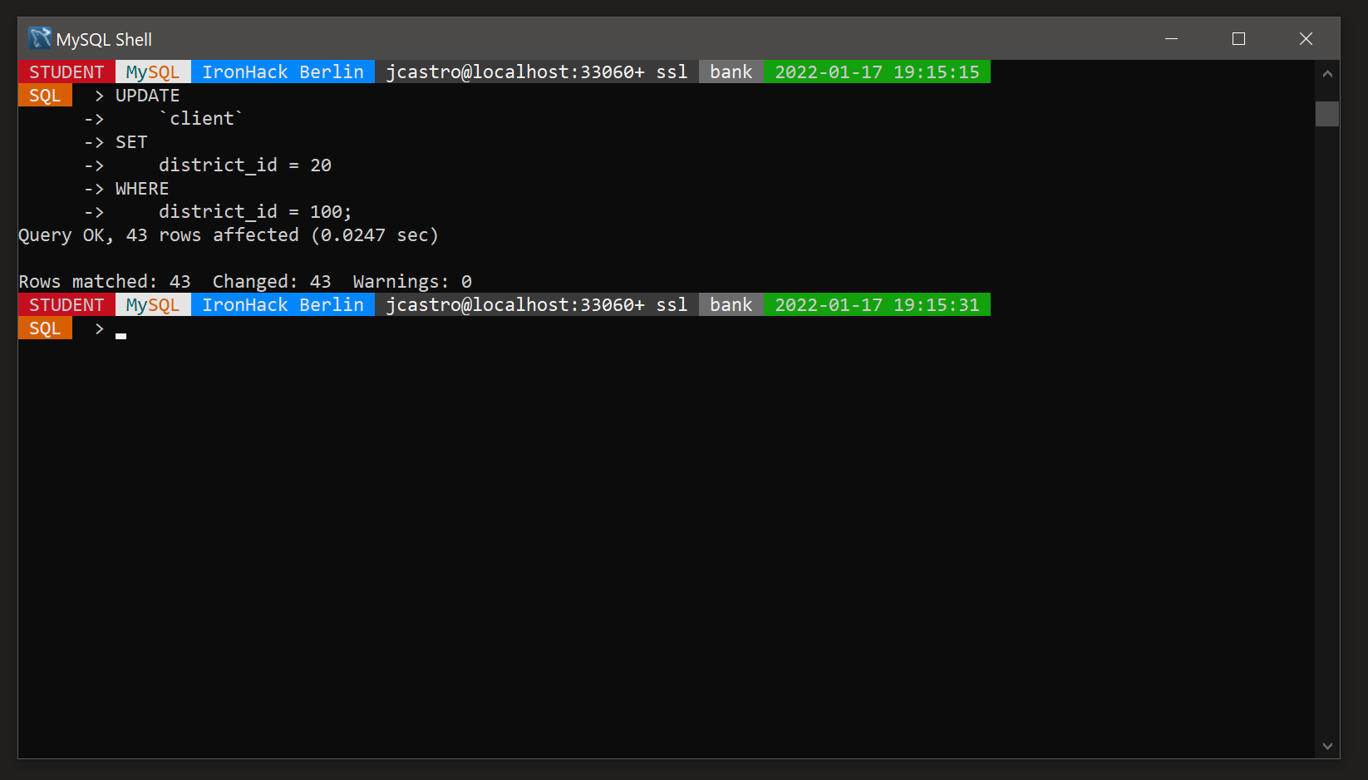Image resolution: width=1368 pixels, height=780 pixels.
Task: Click the SQL mode badge
Action: (x=45, y=95)
